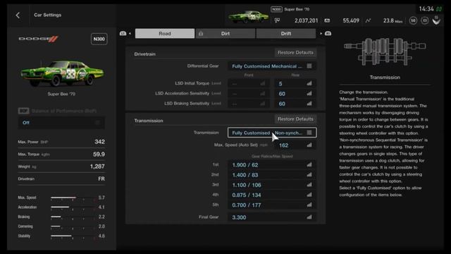
Task: Click the round icon beside level 50 badge
Action: [425, 20]
